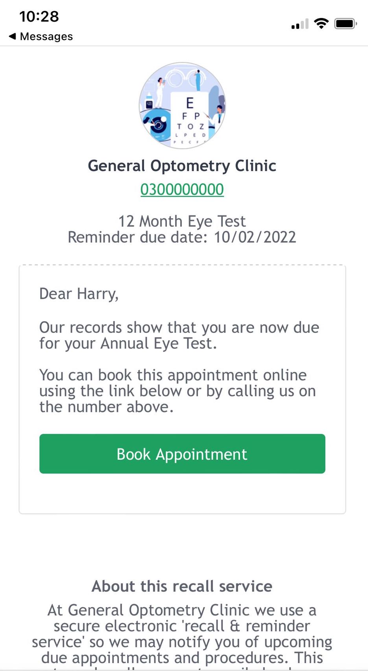Tap the About this recall service heading

point(182,586)
